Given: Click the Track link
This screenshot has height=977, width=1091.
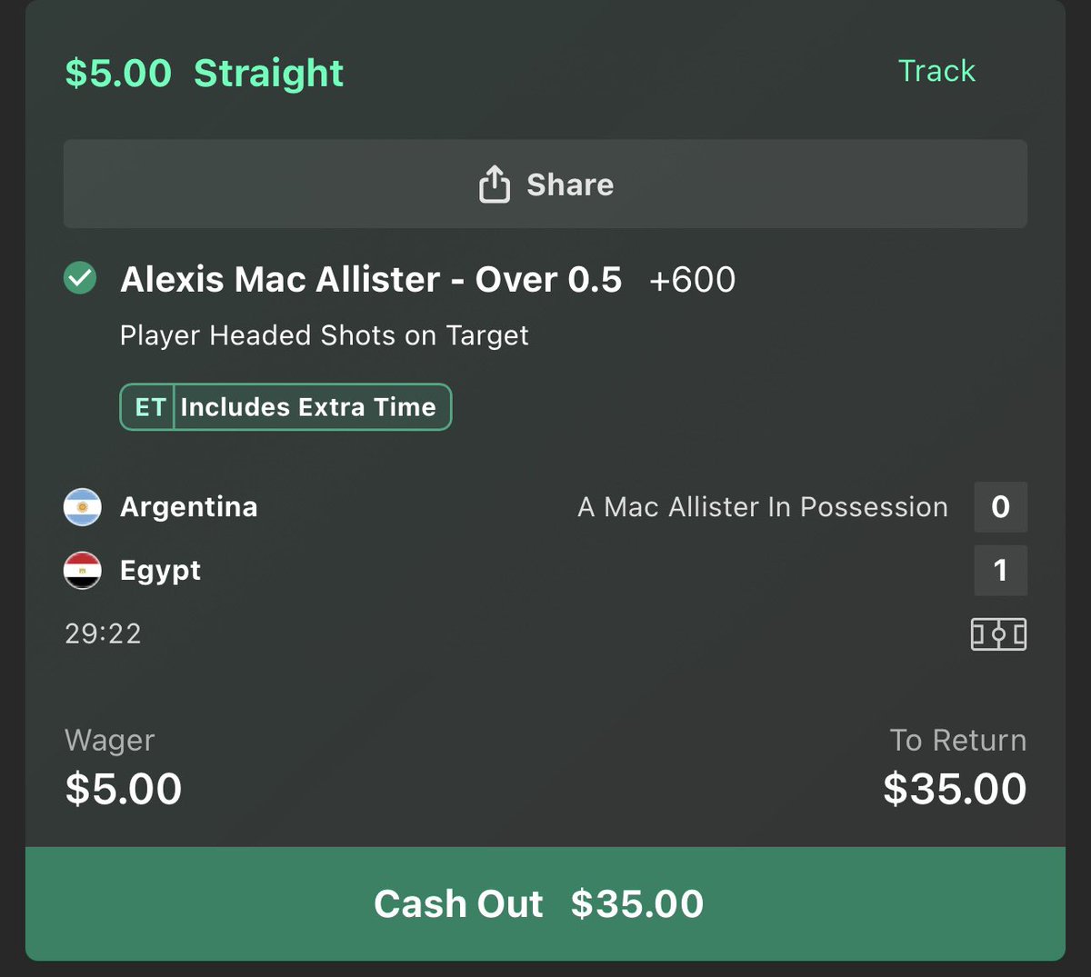Looking at the screenshot, I should click(x=936, y=71).
